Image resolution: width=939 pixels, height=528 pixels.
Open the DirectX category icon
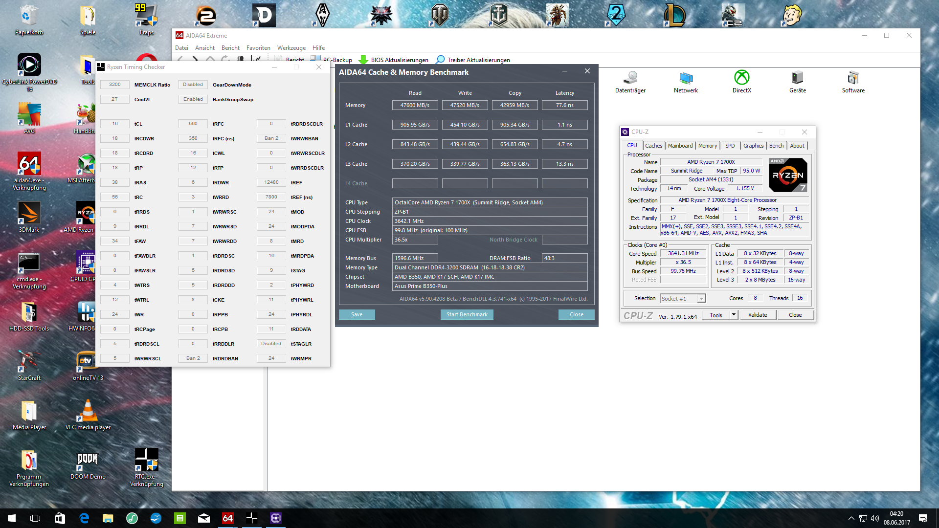(x=741, y=78)
